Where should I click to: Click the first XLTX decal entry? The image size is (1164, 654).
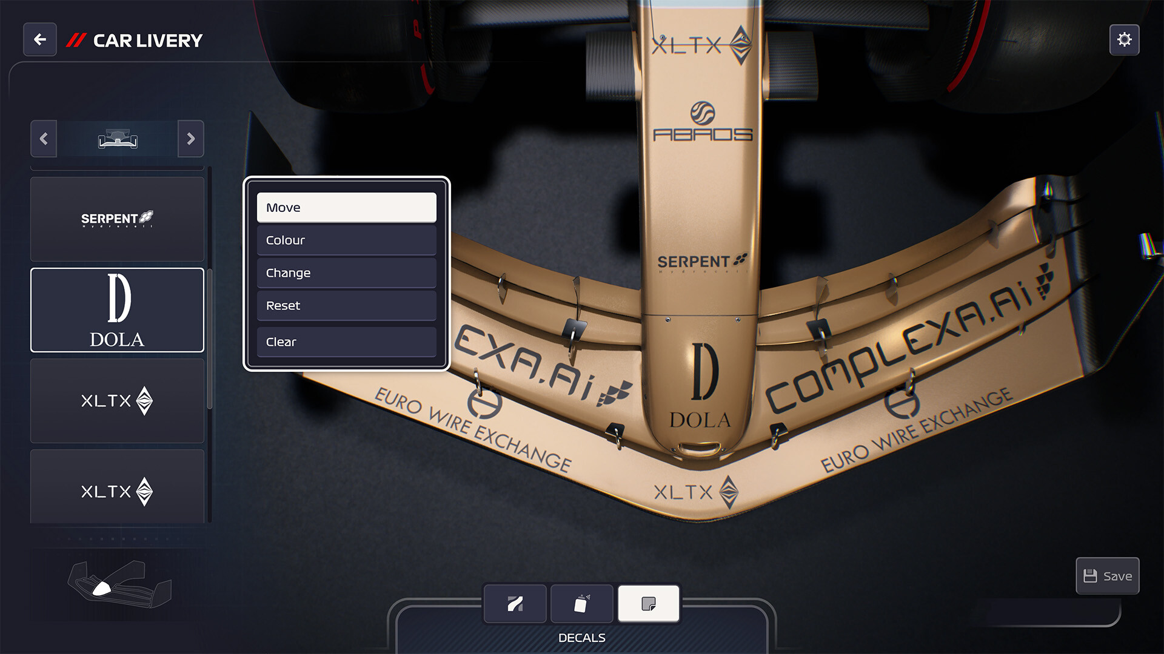click(x=116, y=401)
